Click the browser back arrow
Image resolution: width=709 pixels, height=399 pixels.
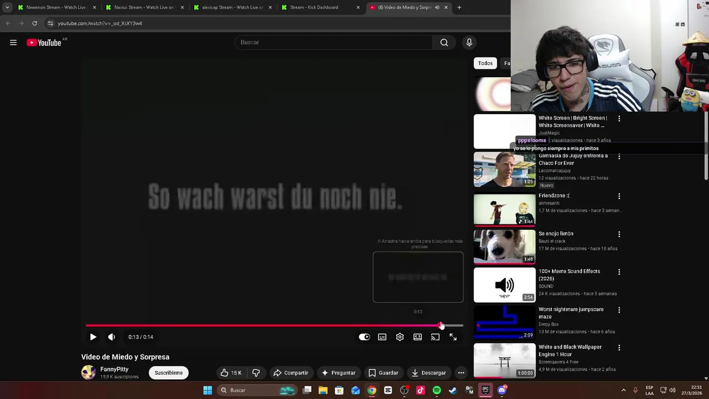pyautogui.click(x=8, y=23)
